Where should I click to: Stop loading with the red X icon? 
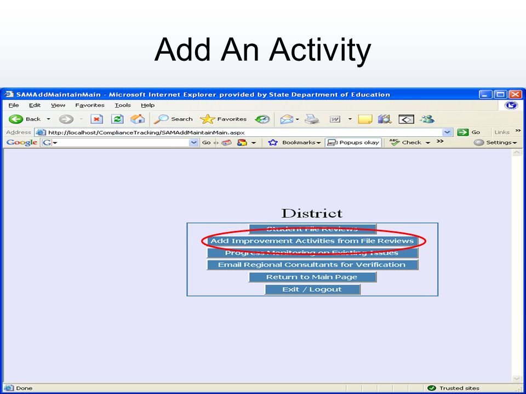coord(96,119)
